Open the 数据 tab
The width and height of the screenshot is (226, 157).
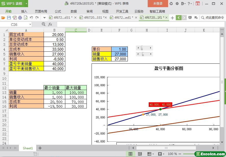tap(74, 12)
